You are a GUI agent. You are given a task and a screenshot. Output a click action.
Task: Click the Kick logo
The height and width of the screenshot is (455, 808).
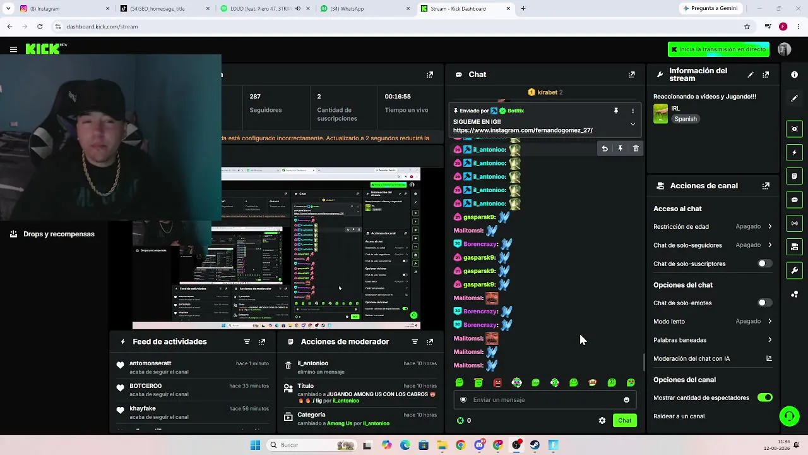pos(42,49)
